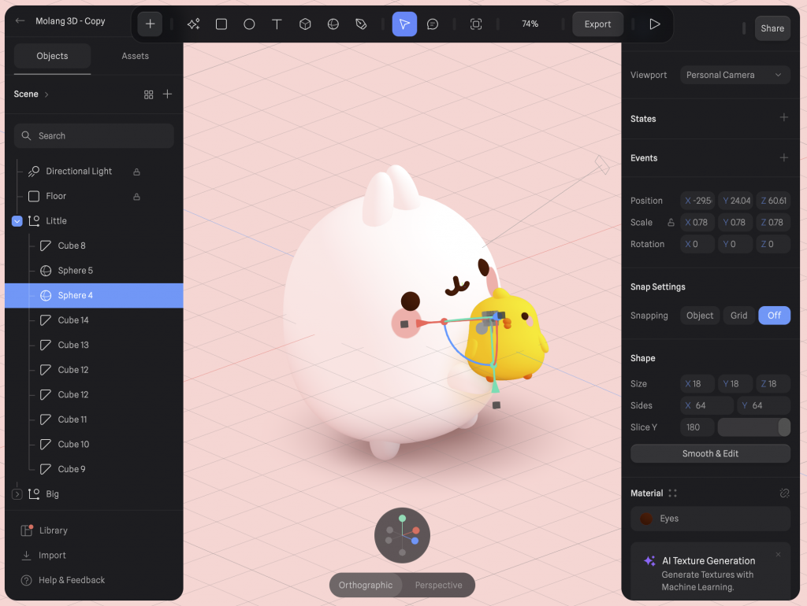Click the Position X field
The image size is (807, 606).
point(697,201)
